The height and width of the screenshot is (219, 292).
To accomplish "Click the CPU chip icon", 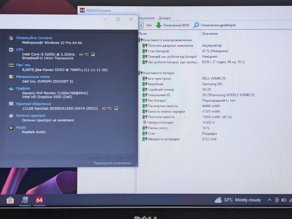I will (11, 49).
